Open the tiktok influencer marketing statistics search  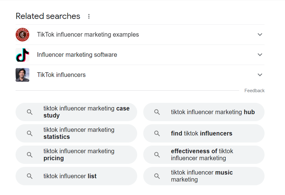(76, 133)
